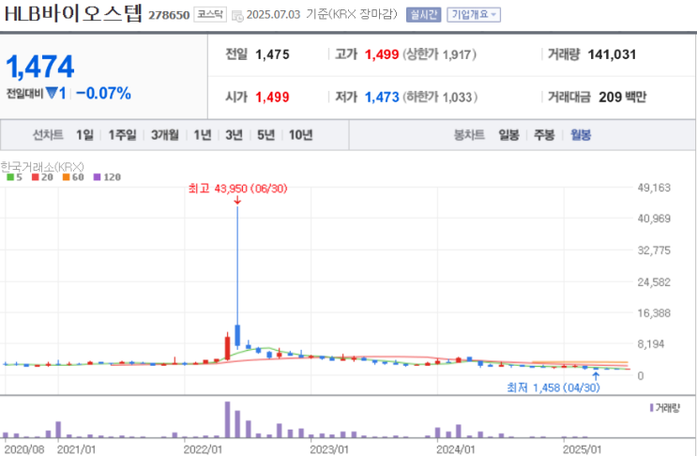Select the 1일 line chart tab
Screen dimensions: 697x456
pyautogui.click(x=84, y=135)
